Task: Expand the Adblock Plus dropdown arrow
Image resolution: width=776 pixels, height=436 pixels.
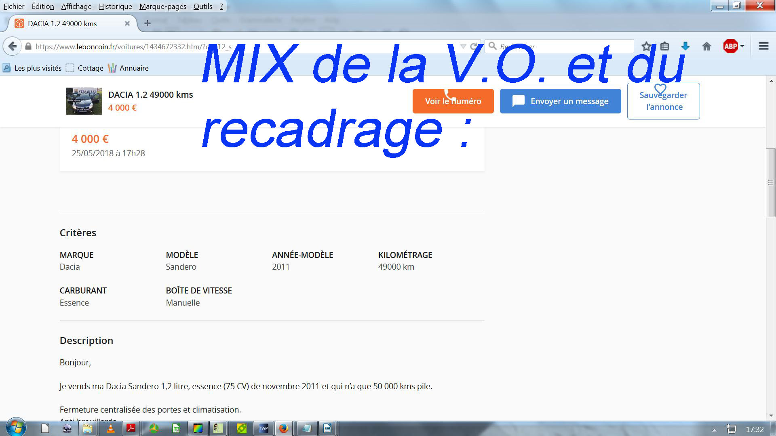Action: click(x=742, y=46)
